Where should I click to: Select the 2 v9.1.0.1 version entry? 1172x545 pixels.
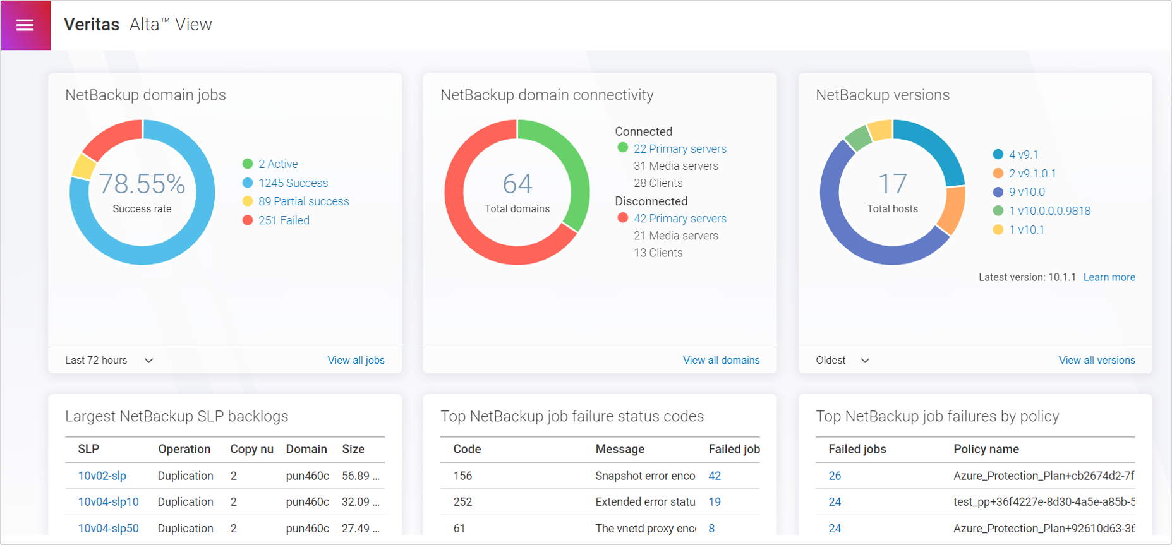coord(1032,174)
